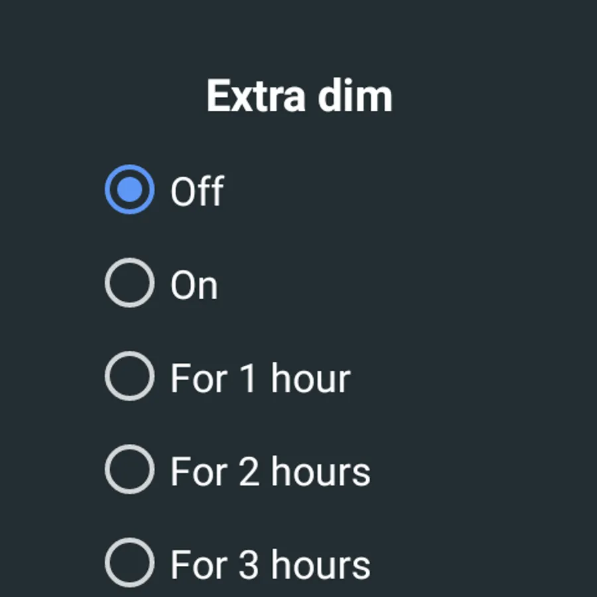The width and height of the screenshot is (597, 597).
Task: Click the For 2 hours label text
Action: coord(270,472)
